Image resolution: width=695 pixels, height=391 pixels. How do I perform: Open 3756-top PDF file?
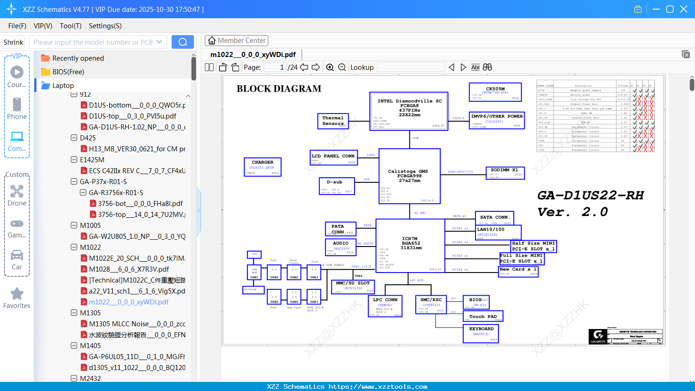tap(137, 214)
